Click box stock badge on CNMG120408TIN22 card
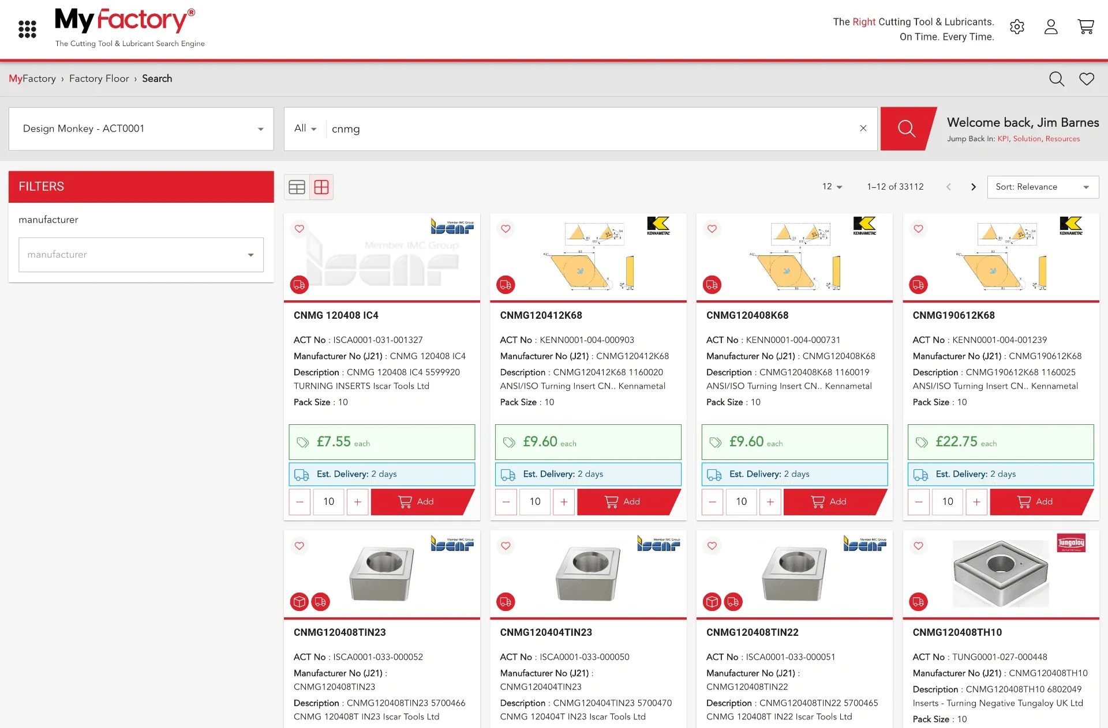1108x728 pixels. point(712,602)
